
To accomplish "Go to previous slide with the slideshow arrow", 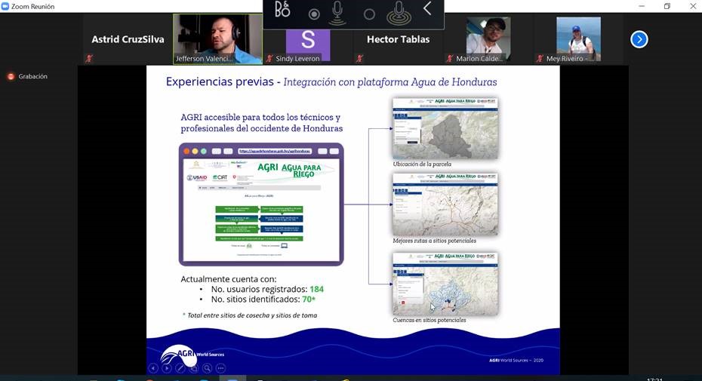I will [x=153, y=368].
